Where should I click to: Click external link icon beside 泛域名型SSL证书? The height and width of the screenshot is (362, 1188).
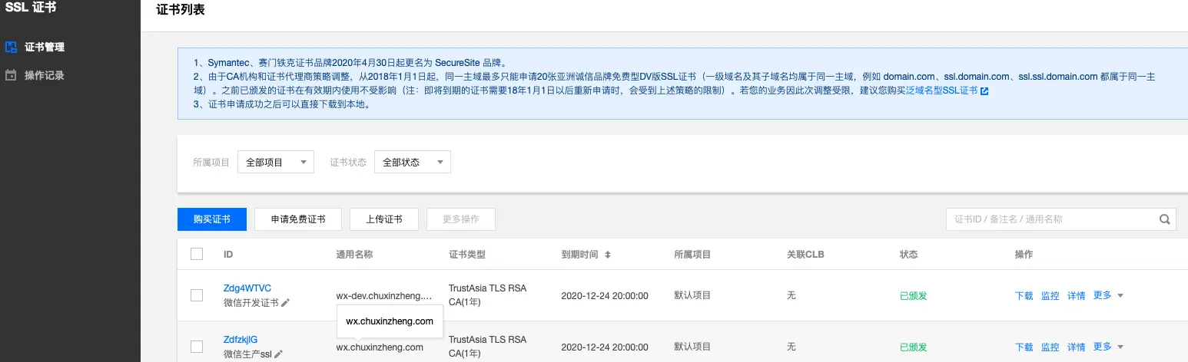pyautogui.click(x=984, y=91)
